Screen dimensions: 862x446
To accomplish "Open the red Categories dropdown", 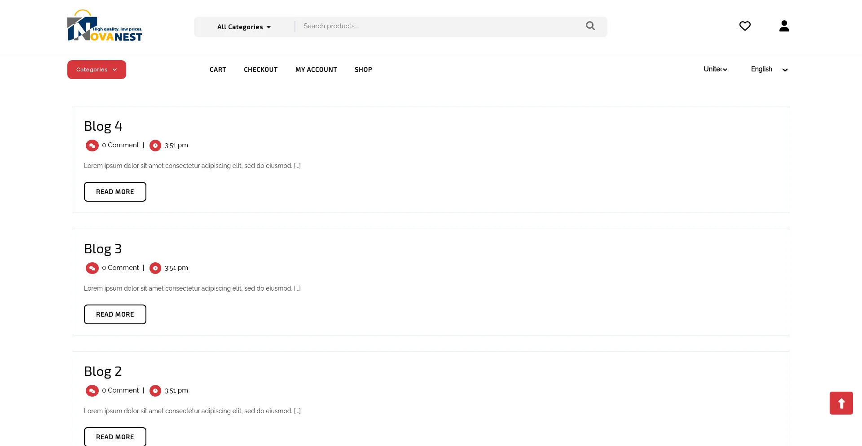I will (x=97, y=70).
